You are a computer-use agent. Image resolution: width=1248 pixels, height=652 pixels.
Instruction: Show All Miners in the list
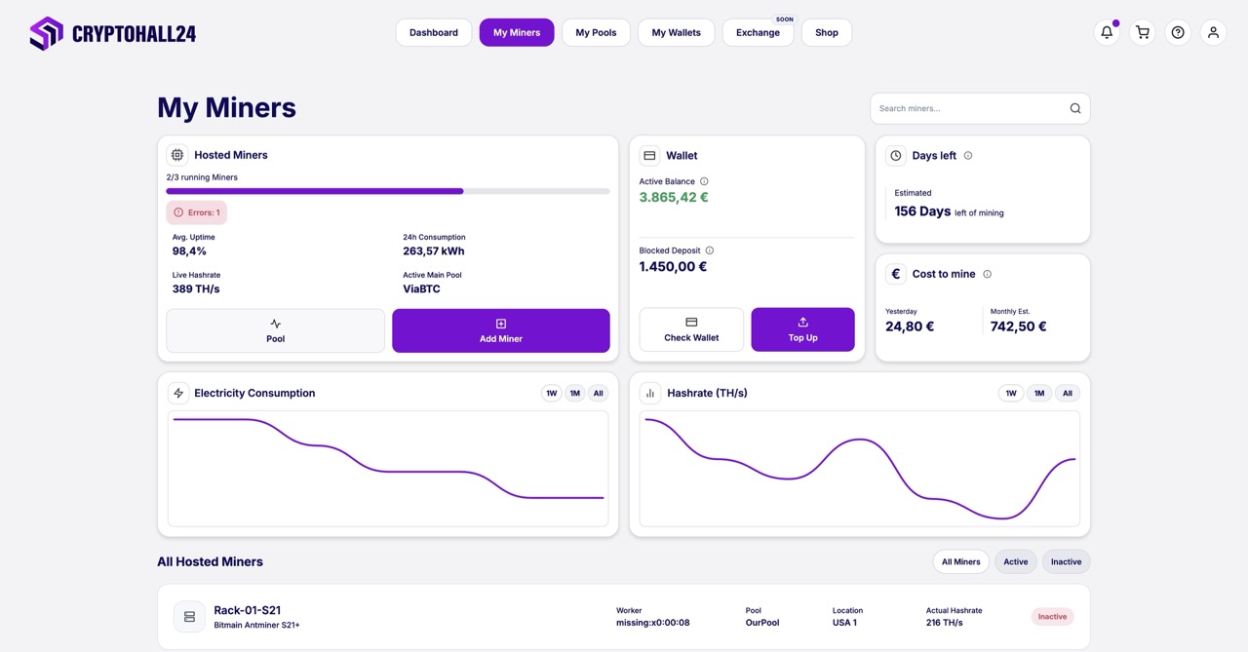tap(960, 561)
